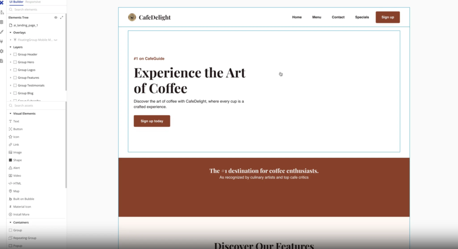Expand the Group Header layer
Viewport: 458px width, 249px height.
10,55
